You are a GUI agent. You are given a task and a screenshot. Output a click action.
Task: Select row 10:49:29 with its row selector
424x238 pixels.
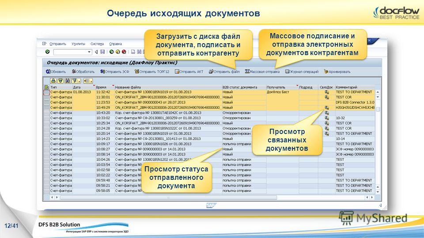[x=46, y=108]
